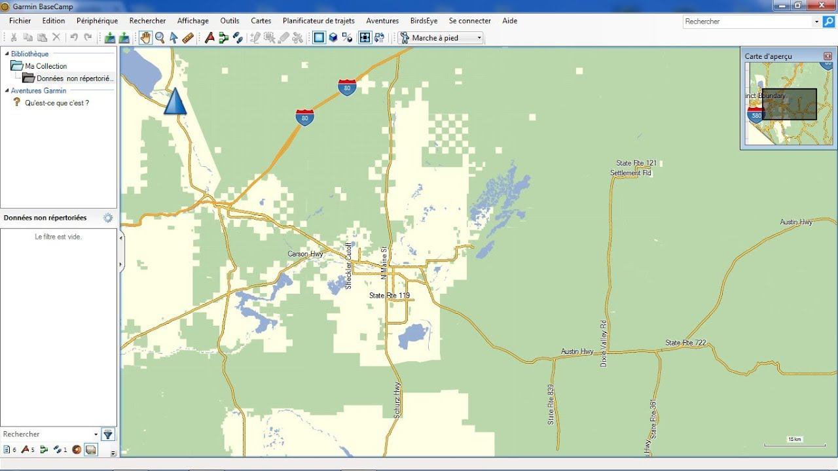The width and height of the screenshot is (838, 471).
Task: Click the Qu'est-ce que c'est ? link
Action: click(x=56, y=103)
